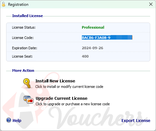Screen dimensions: 156x131
Task: Click the Registration window title text
Action: 18,5
